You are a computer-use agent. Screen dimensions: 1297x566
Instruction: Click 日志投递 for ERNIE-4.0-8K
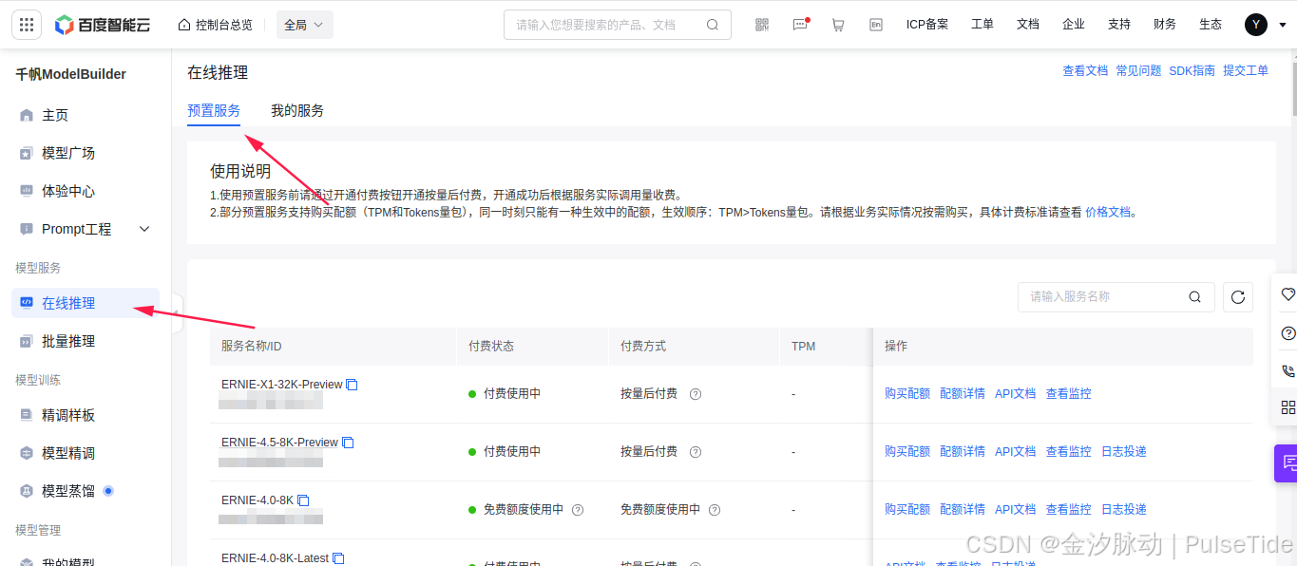(1124, 510)
